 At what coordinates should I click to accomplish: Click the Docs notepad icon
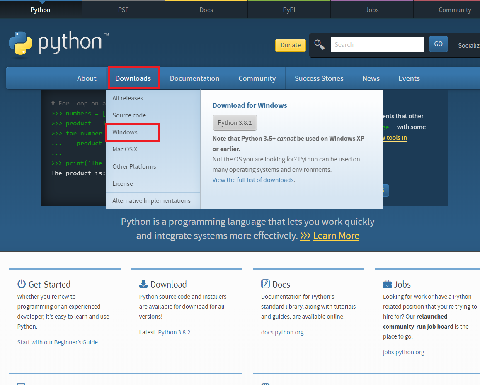(x=265, y=284)
